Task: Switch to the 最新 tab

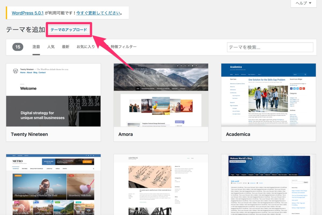Action: (x=65, y=47)
